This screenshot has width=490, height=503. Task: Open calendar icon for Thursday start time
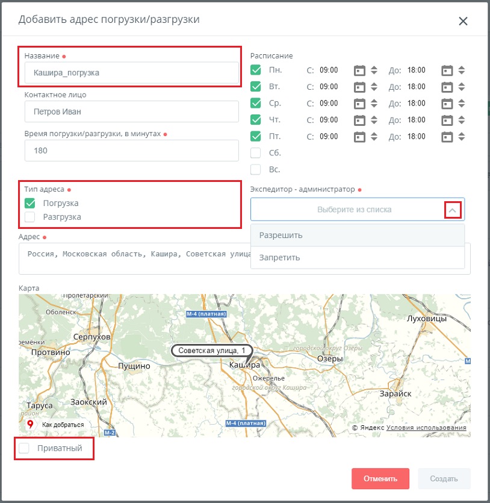coord(359,120)
